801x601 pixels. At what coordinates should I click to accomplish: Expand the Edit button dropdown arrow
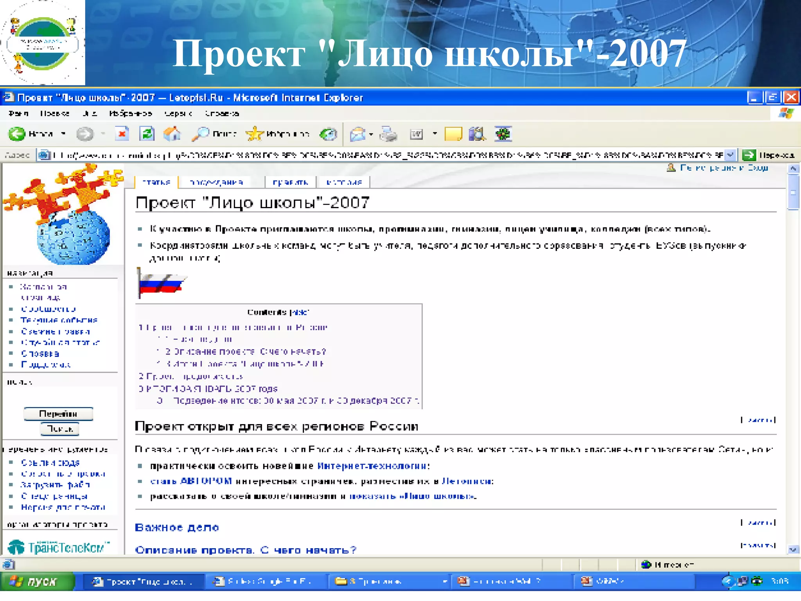tap(435, 134)
